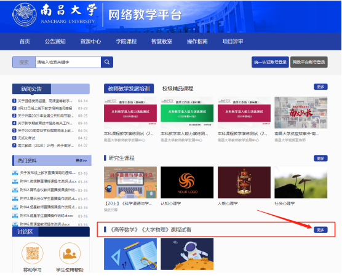Click Word icon beside 附件3 腾讯会议 file
Viewport: 342px width, 276px height.
click(x=15, y=199)
